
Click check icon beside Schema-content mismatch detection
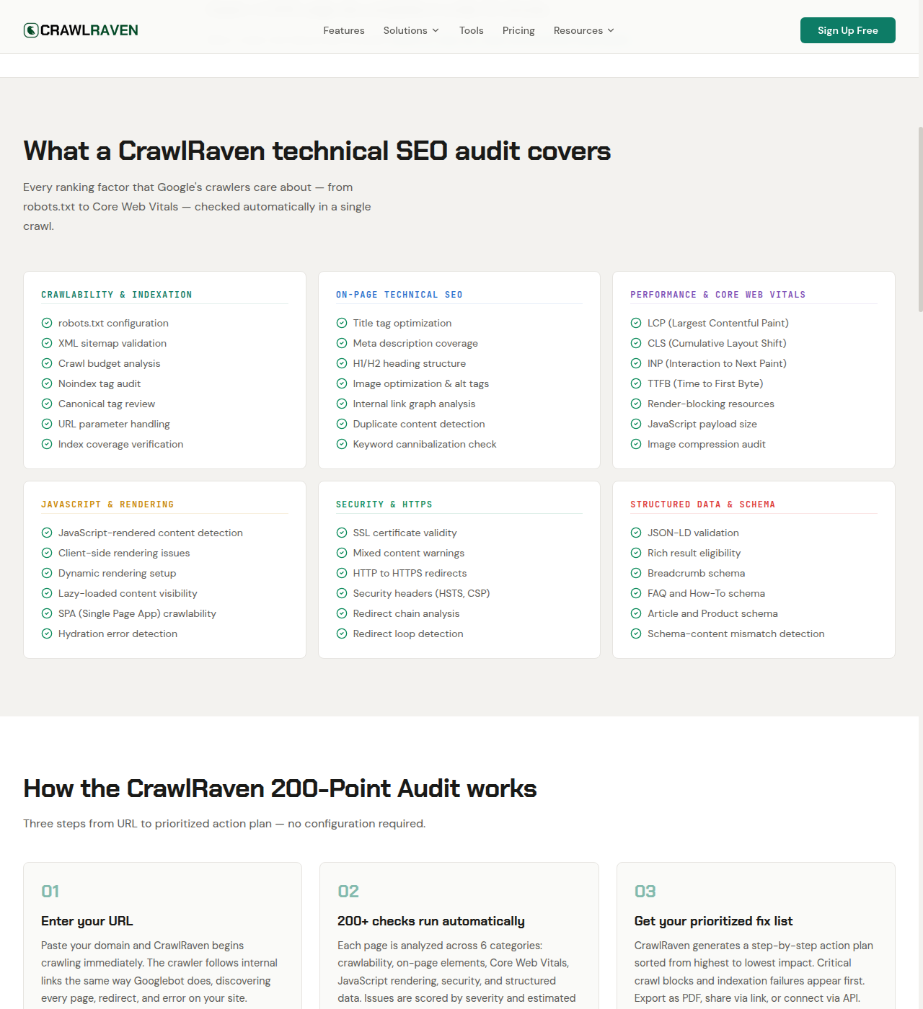pos(636,634)
